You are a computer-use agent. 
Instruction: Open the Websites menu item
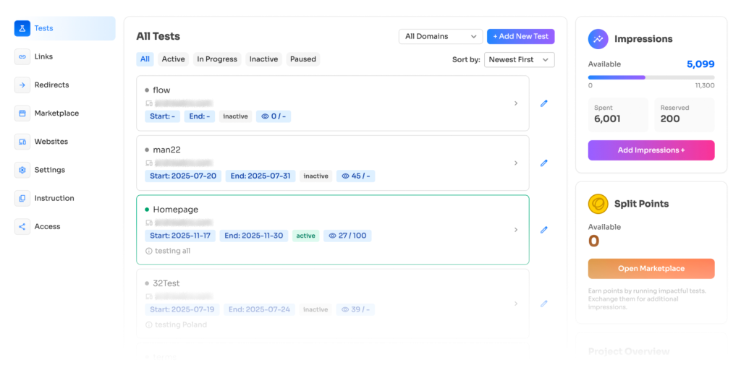tap(51, 142)
